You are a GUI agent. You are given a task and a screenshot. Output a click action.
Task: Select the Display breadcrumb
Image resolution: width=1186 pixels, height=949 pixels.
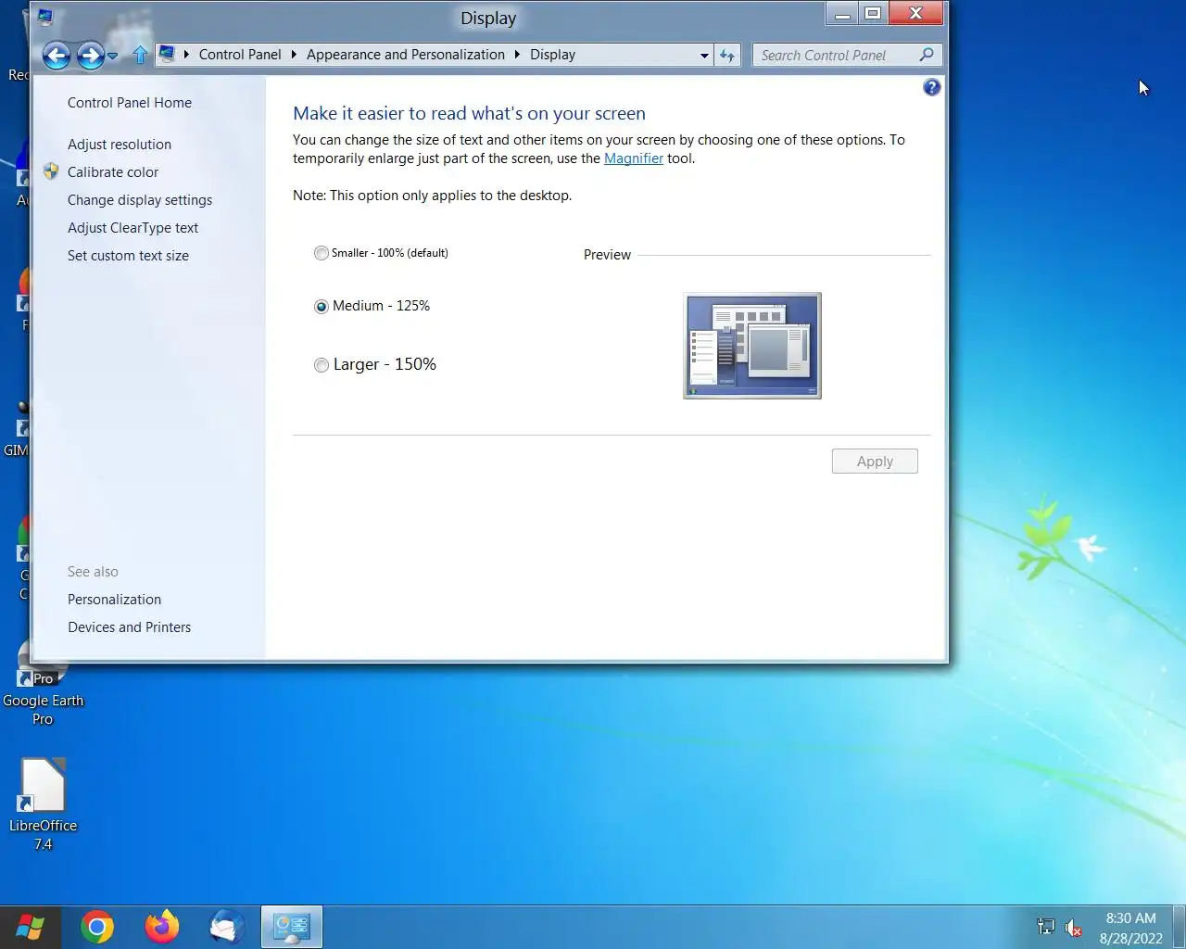[552, 55]
